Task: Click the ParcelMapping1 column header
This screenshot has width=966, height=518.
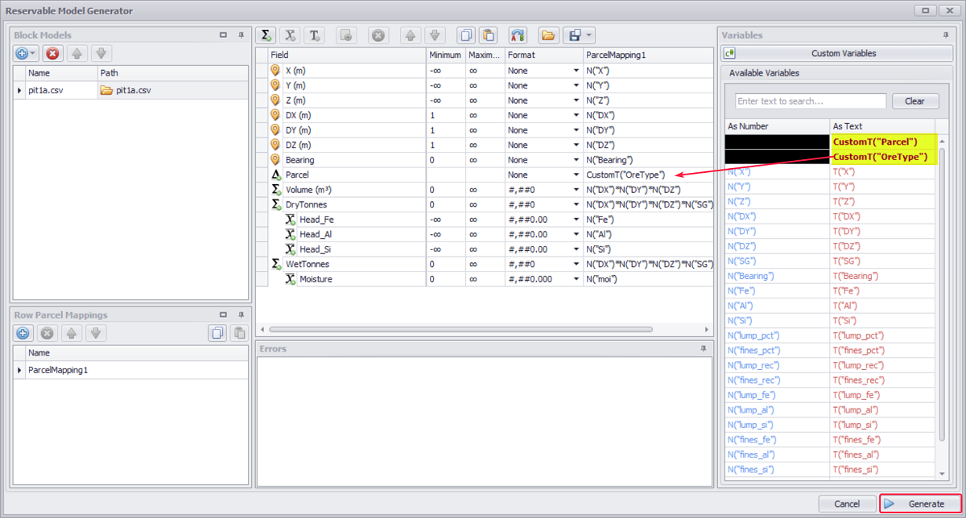Action: point(648,55)
